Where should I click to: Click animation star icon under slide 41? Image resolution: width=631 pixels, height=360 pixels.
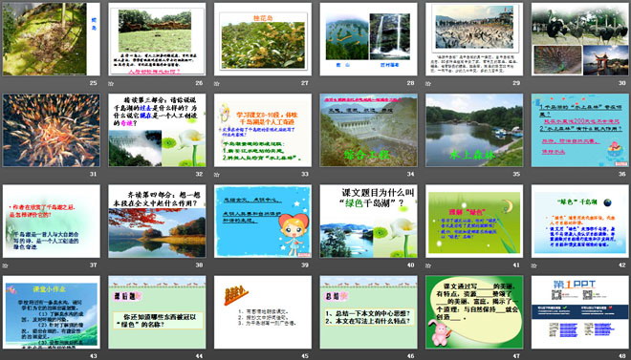click(428, 265)
